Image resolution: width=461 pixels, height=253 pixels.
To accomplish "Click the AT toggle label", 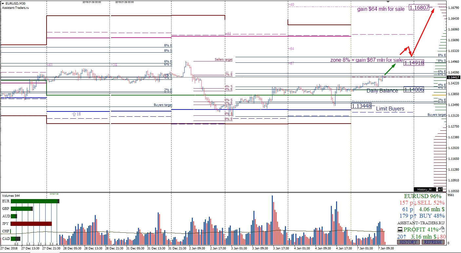I will pos(440,190).
